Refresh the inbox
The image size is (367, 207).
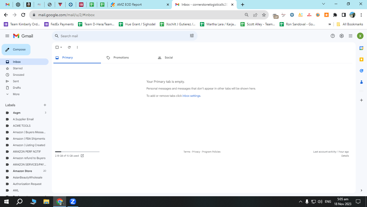point(69,47)
